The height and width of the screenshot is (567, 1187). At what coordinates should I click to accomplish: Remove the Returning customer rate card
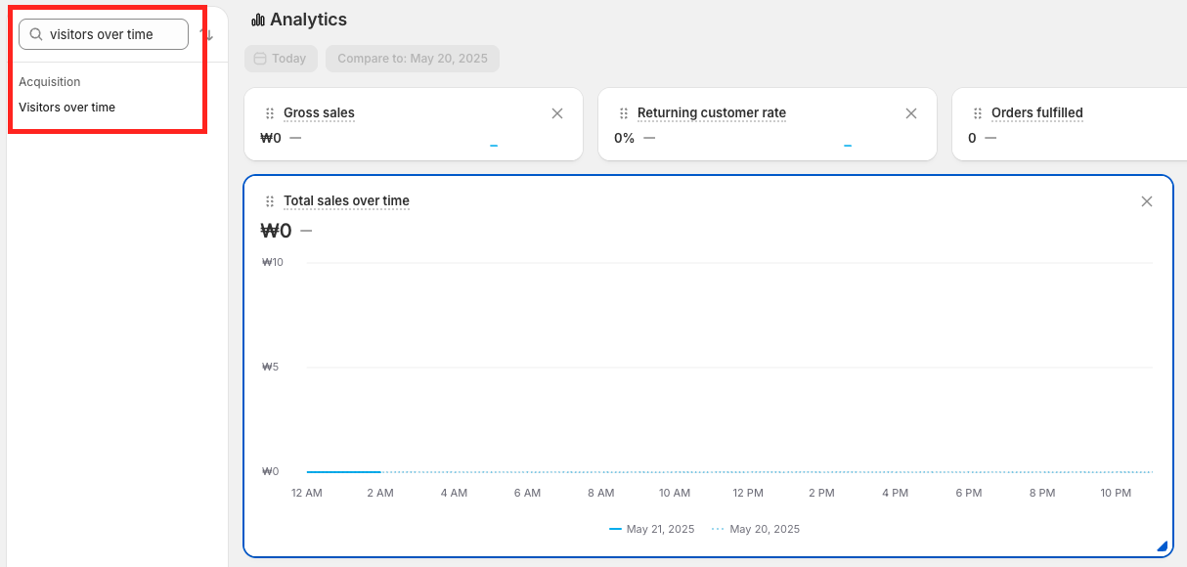tap(911, 113)
